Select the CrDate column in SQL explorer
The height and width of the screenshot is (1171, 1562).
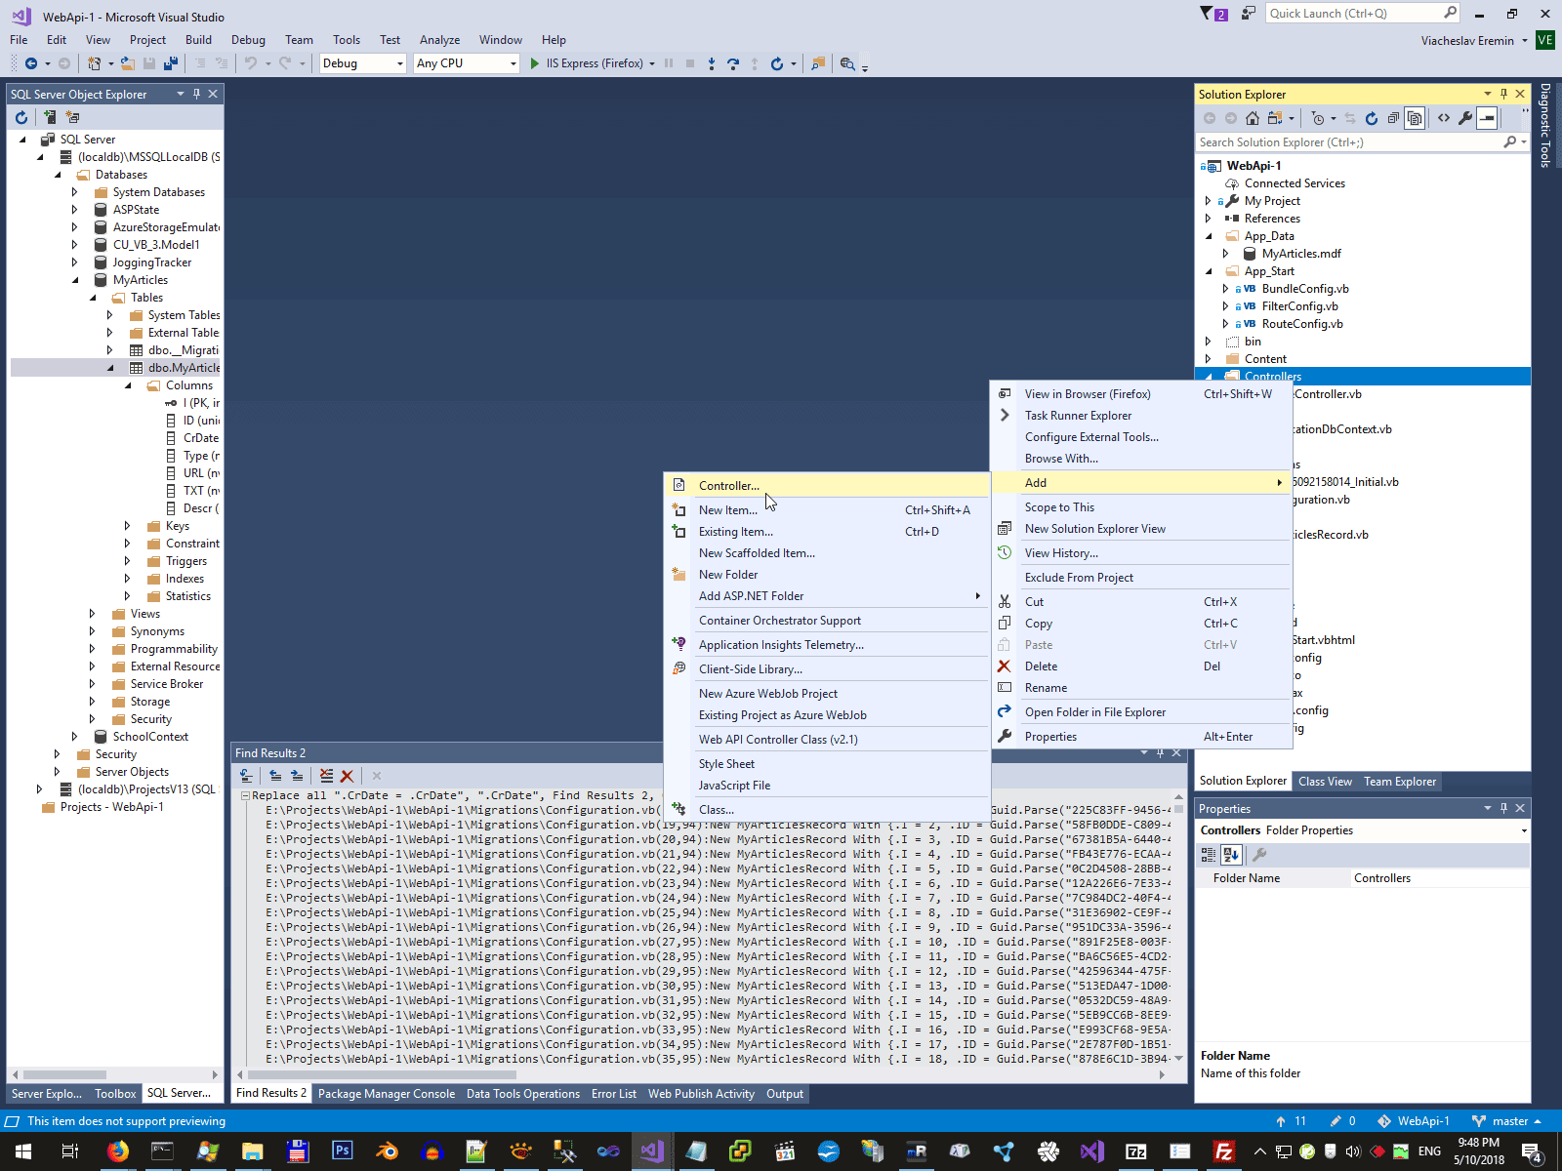point(201,438)
